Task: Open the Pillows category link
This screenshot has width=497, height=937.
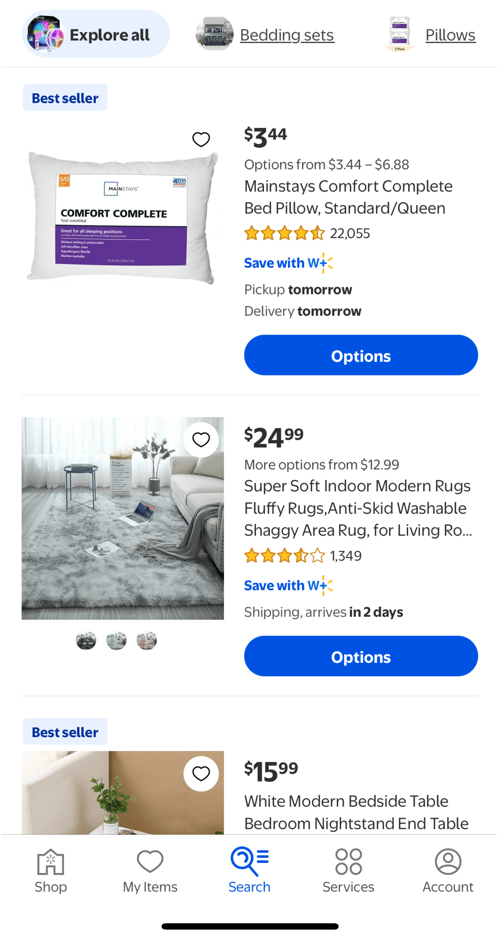Action: click(x=451, y=35)
